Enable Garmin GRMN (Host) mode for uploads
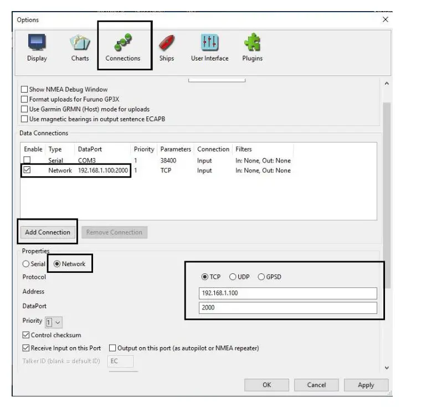Viewport: 421px width, 407px height. (24, 109)
